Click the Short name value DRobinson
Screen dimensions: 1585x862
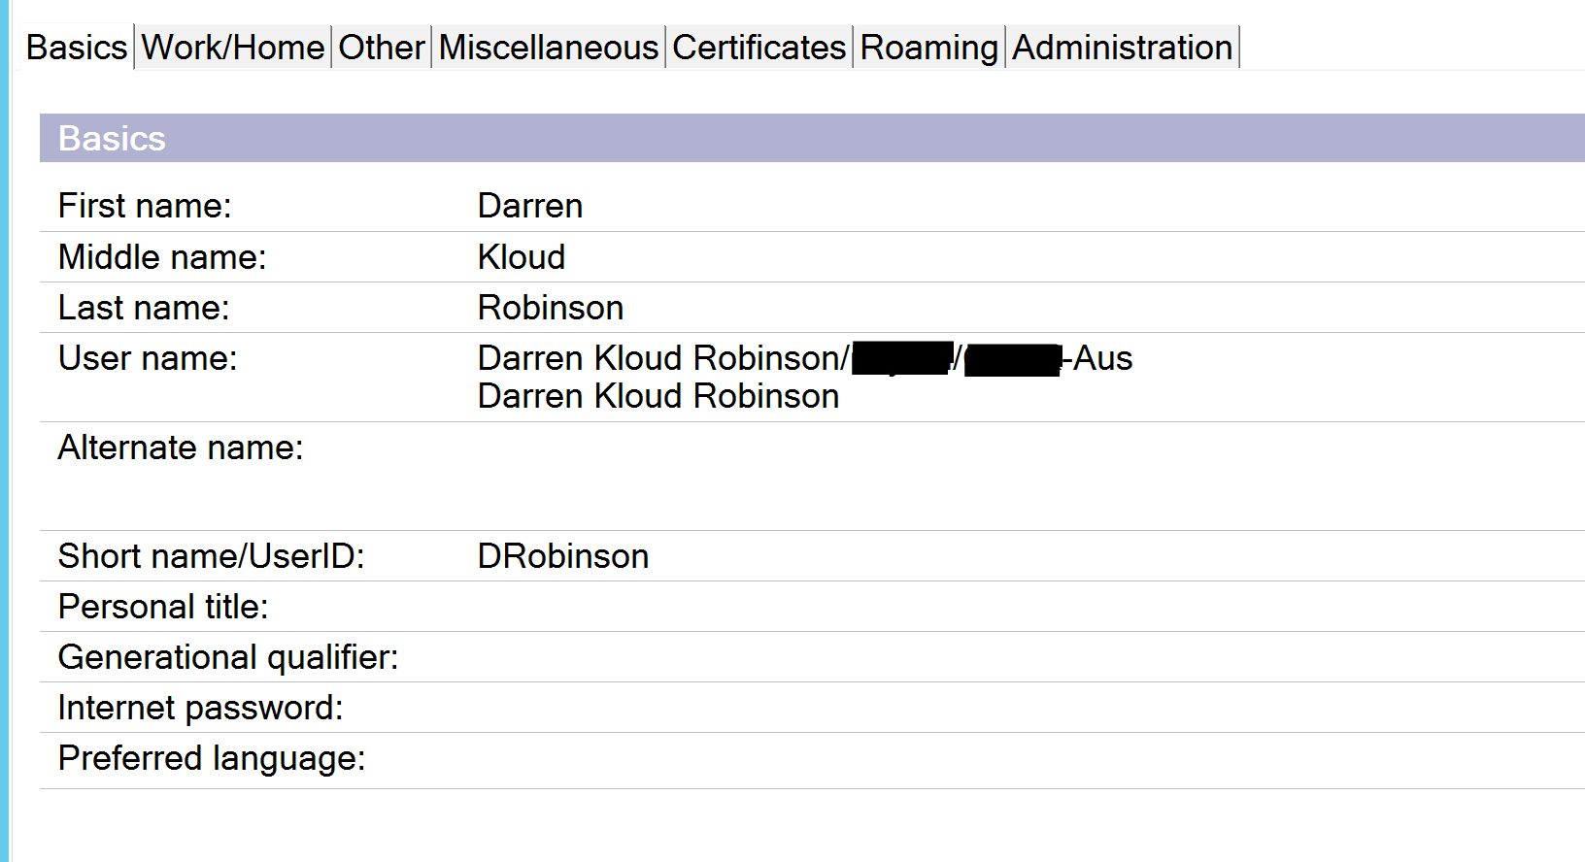563,556
